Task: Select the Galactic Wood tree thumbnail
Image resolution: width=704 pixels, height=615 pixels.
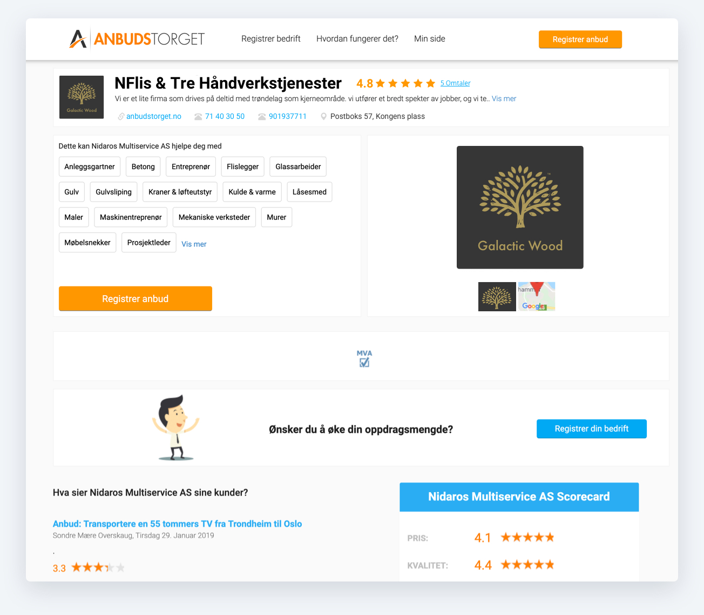Action: pyautogui.click(x=497, y=297)
